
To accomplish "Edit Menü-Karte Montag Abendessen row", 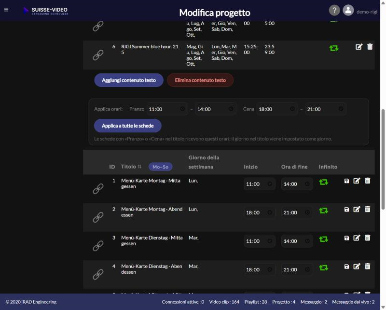I will tap(357, 209).
